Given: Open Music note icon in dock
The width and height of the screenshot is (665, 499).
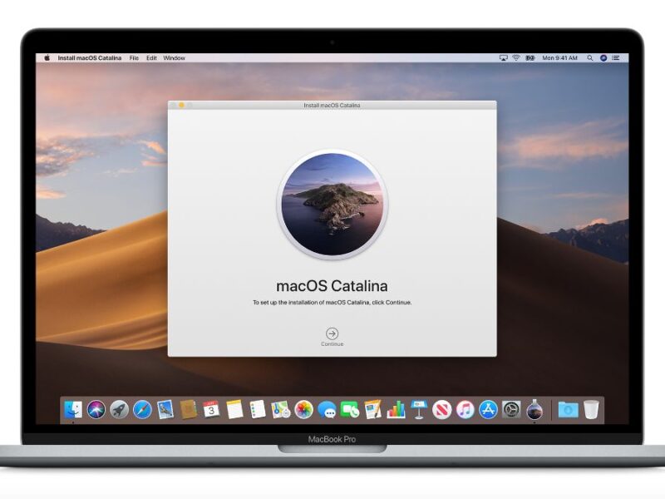Looking at the screenshot, I should pos(465,410).
